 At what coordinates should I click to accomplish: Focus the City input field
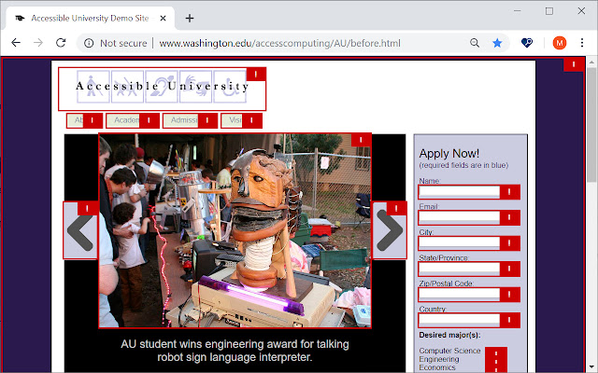(x=469, y=242)
